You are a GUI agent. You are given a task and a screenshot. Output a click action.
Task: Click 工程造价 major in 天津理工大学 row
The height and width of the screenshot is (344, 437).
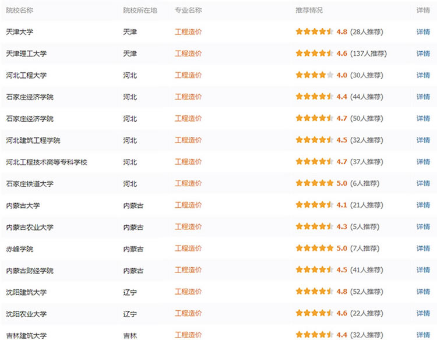click(x=188, y=54)
